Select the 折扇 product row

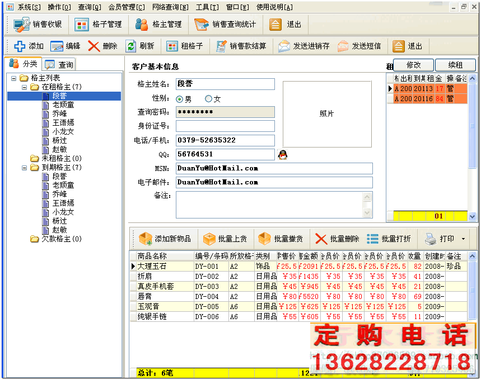[x=299, y=277]
